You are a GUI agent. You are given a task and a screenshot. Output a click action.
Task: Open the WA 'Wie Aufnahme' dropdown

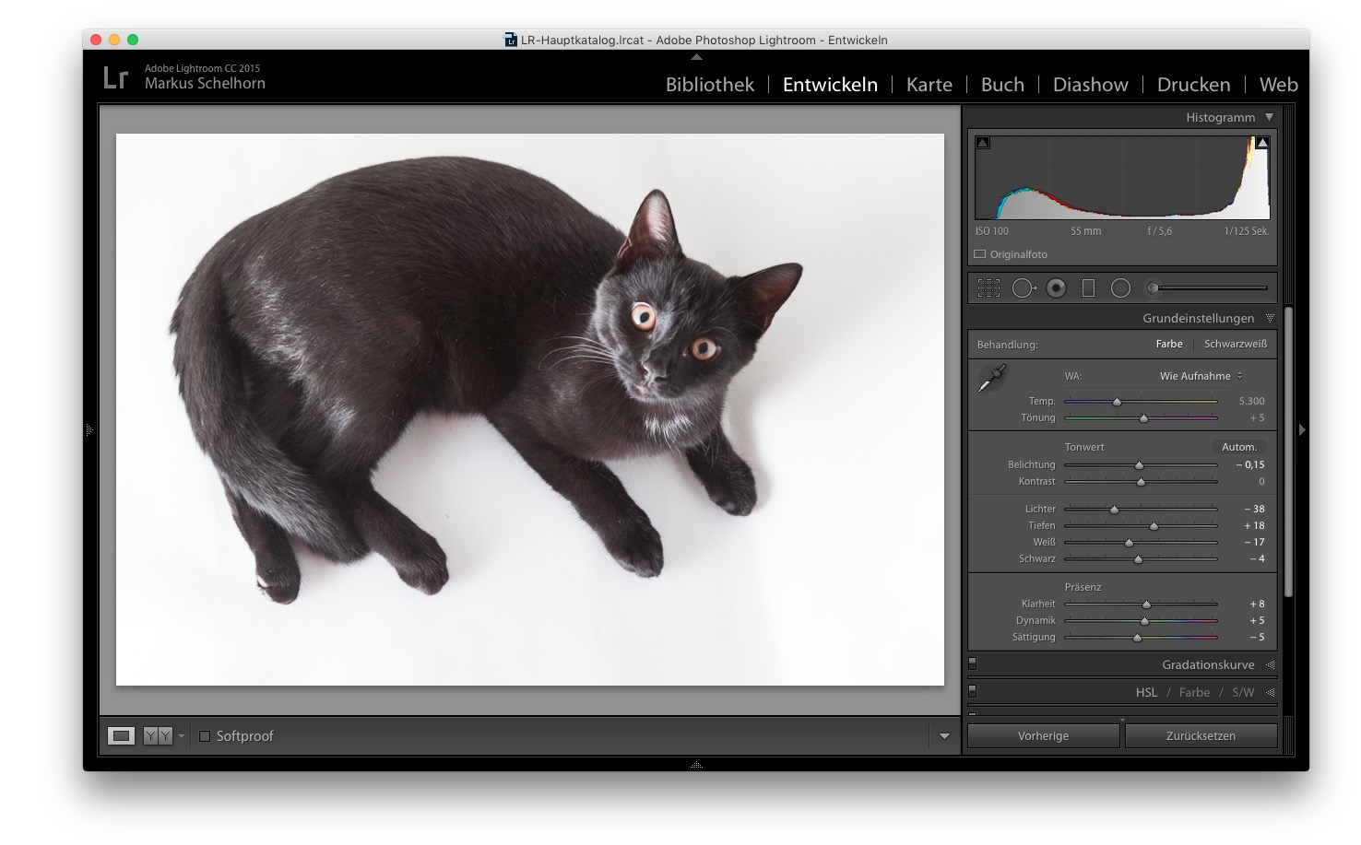coord(1201,376)
